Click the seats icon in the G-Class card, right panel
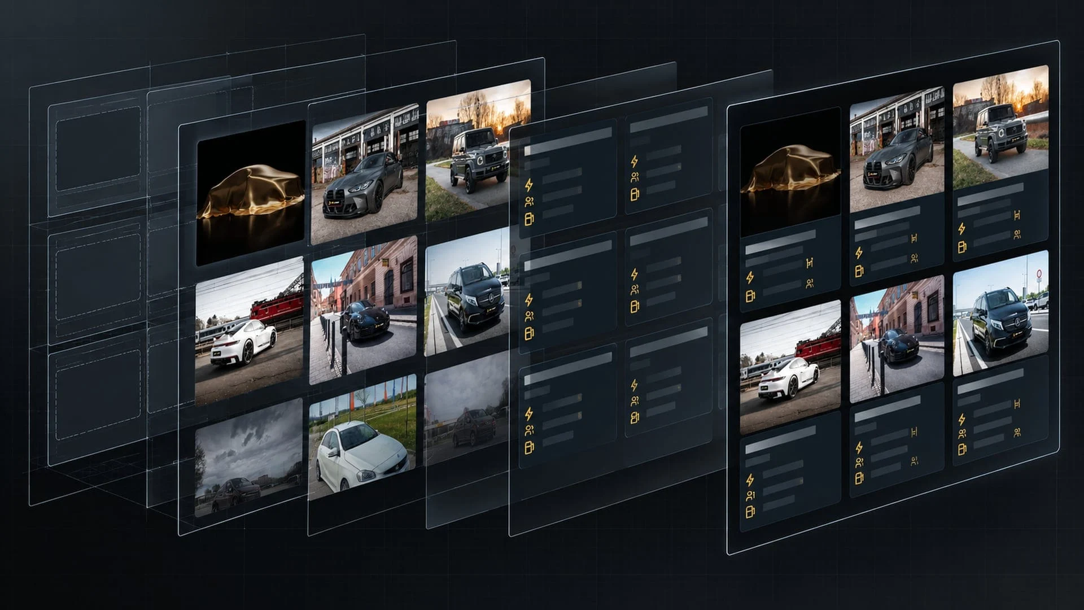1084x610 pixels. [x=1017, y=234]
